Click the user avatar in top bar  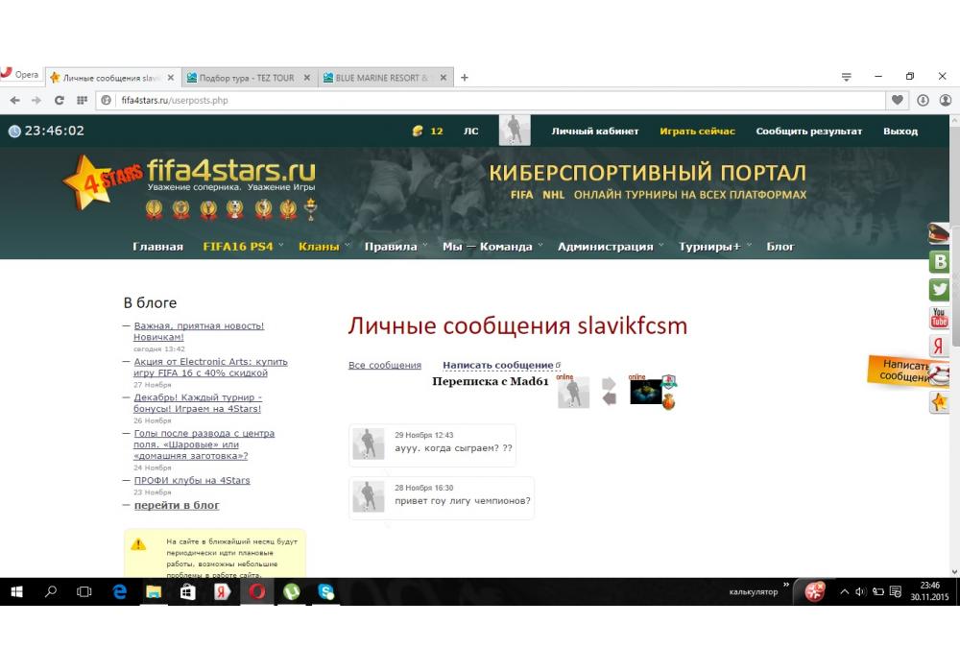click(515, 131)
